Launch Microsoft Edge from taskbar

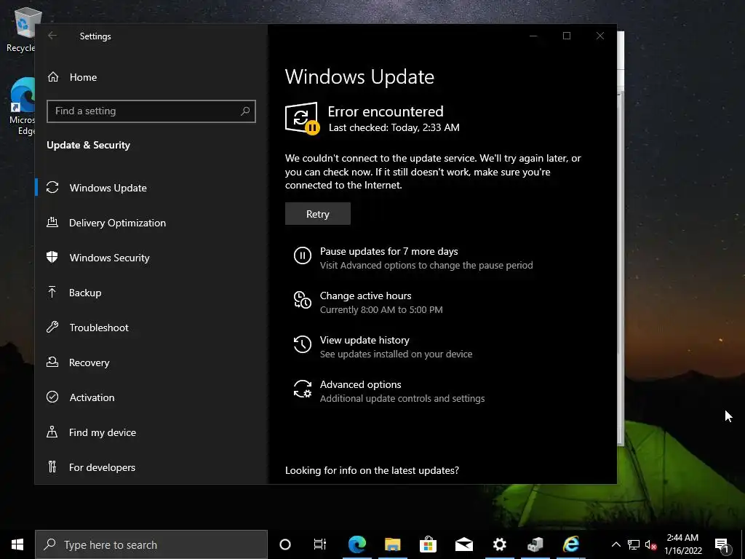pos(357,544)
